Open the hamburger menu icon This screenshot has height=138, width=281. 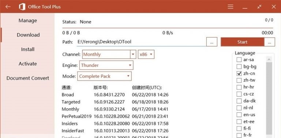tap(231, 7)
